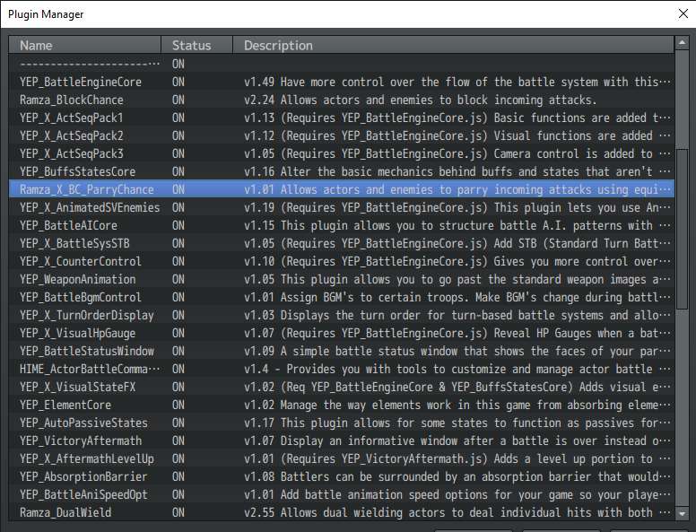Click the scrollbar up arrow

[682, 43]
